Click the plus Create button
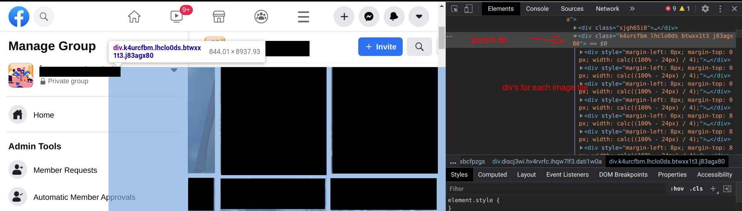 [x=344, y=17]
